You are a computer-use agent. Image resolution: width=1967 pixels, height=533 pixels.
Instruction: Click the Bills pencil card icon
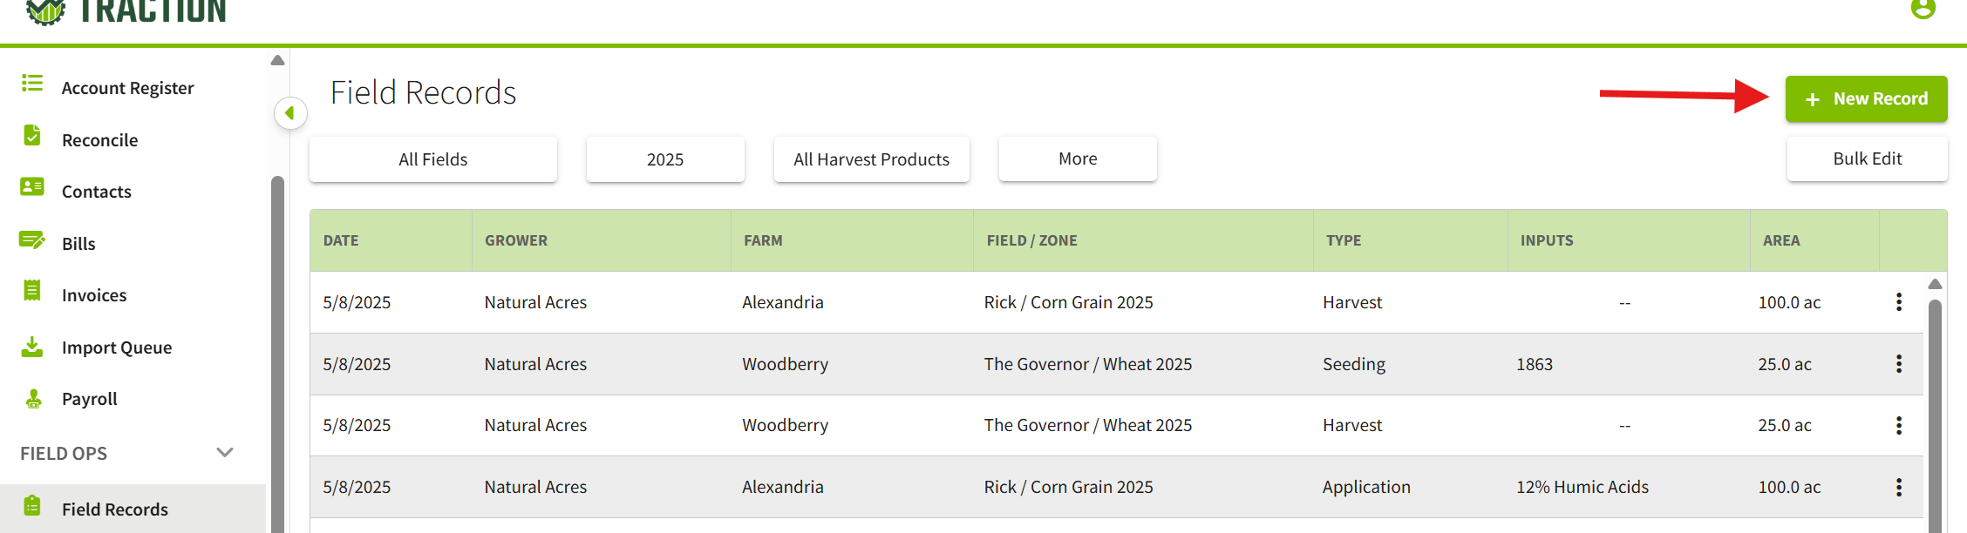(32, 240)
